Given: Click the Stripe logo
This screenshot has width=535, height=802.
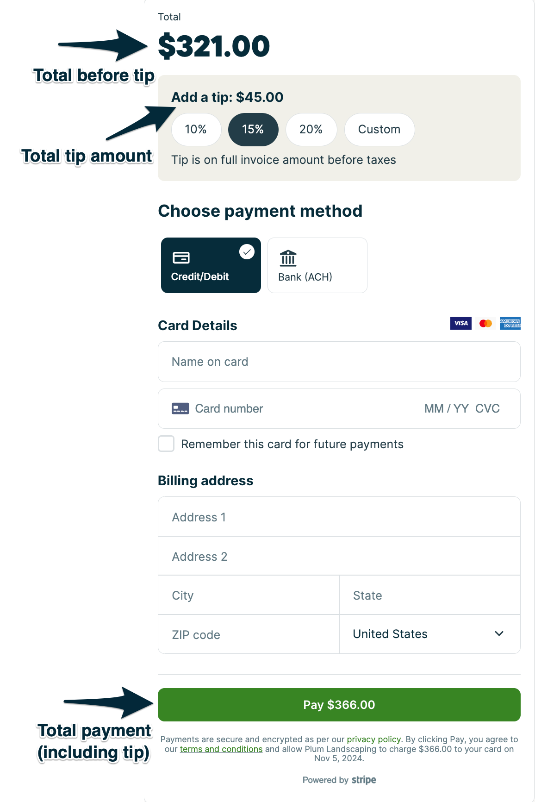Looking at the screenshot, I should pyautogui.click(x=364, y=780).
